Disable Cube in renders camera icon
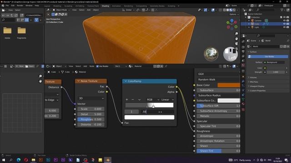The height and width of the screenshot is (163, 291). tap(288, 24)
